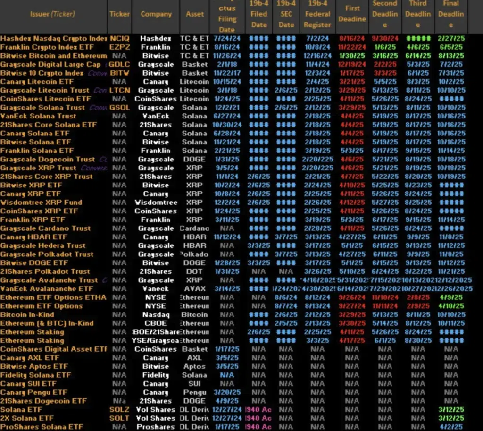
Task: Select the 'Grayscale Cardano Trust' issuer cell
Action: (x=46, y=228)
